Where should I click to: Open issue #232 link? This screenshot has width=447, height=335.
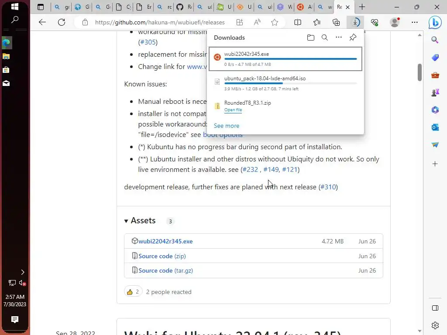[x=250, y=170]
